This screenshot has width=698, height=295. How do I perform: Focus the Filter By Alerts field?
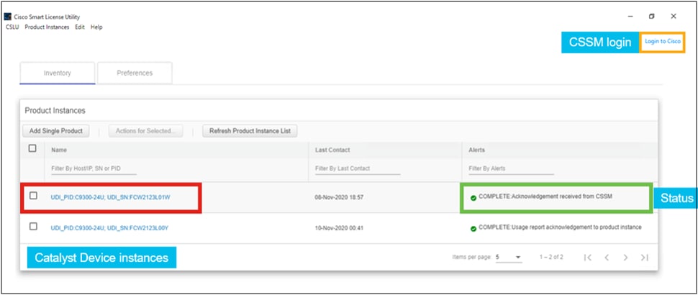511,168
